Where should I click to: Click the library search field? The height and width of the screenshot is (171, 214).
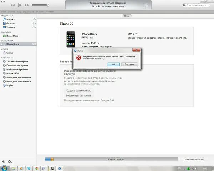point(196,5)
